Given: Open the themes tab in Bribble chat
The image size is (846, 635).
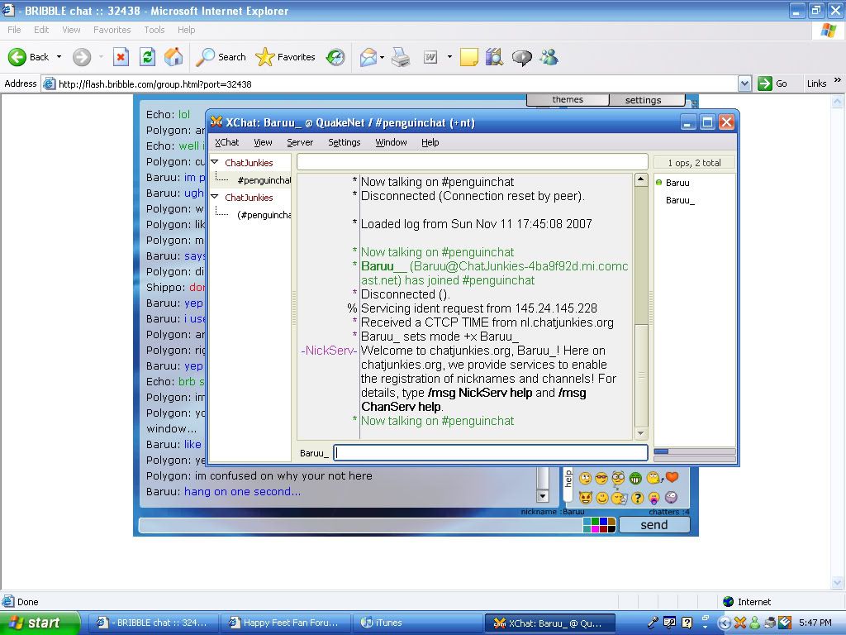Looking at the screenshot, I should click(x=568, y=100).
